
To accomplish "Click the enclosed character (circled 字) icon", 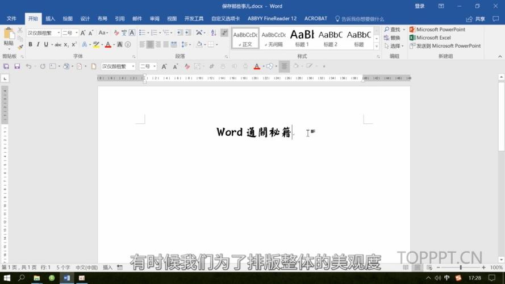I will tap(128, 44).
